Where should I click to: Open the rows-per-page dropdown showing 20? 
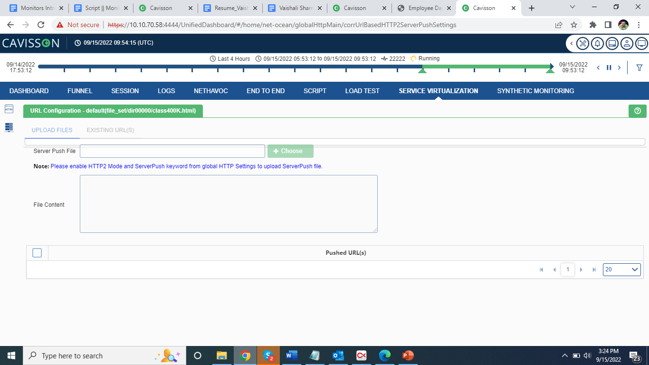pyautogui.click(x=622, y=269)
